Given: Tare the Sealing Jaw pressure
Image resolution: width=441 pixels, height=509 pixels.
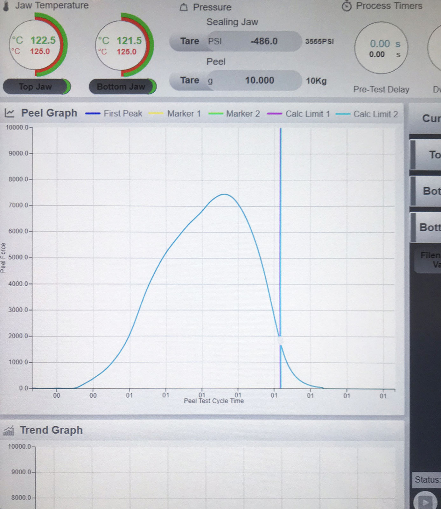Looking at the screenshot, I should click(x=189, y=41).
